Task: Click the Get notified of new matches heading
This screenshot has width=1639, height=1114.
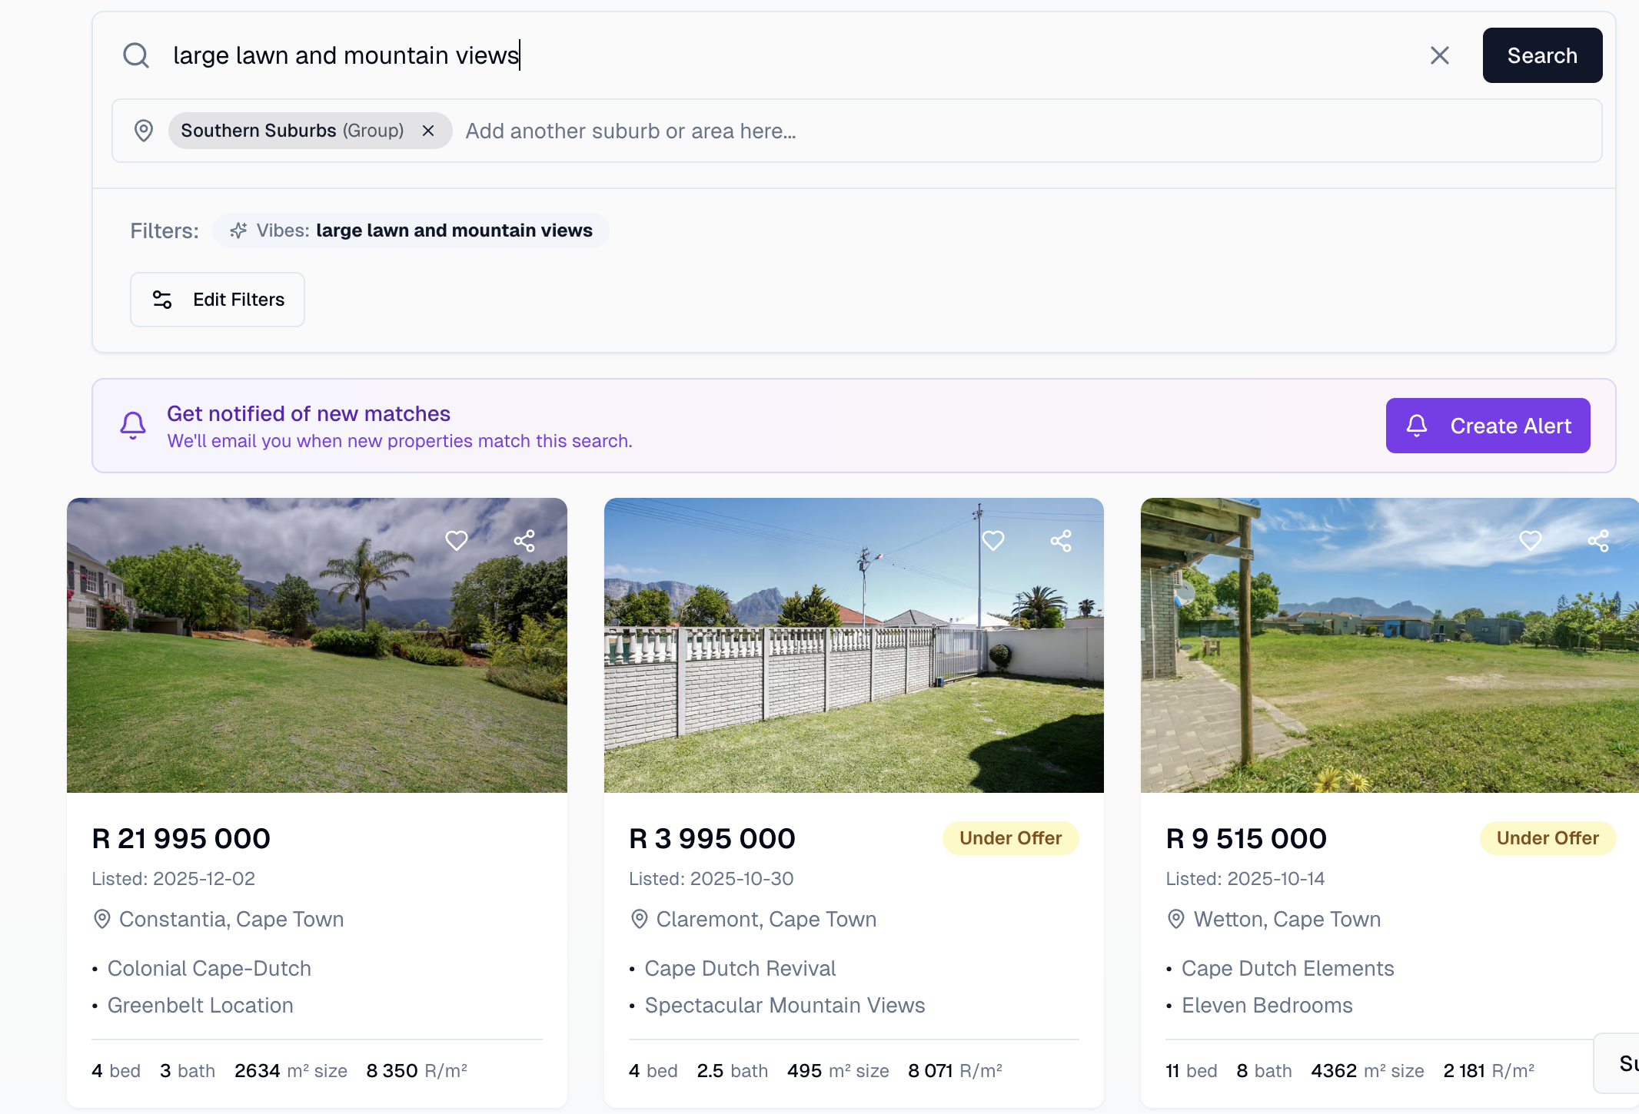Action: [x=308, y=413]
